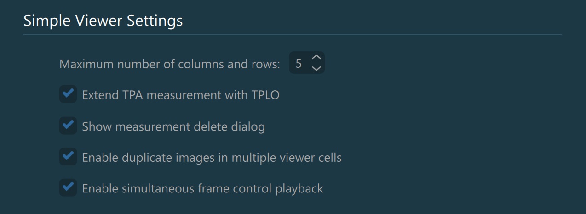Click the columns and rows field showing 5
This screenshot has width=586, height=214.
pyautogui.click(x=299, y=63)
